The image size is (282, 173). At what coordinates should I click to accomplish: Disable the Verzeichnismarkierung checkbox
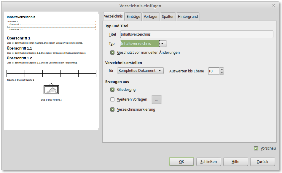click(x=112, y=109)
